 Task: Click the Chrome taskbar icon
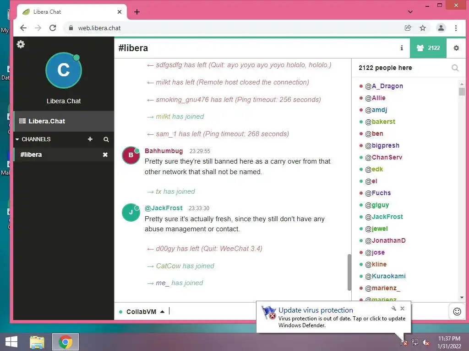[65, 342]
